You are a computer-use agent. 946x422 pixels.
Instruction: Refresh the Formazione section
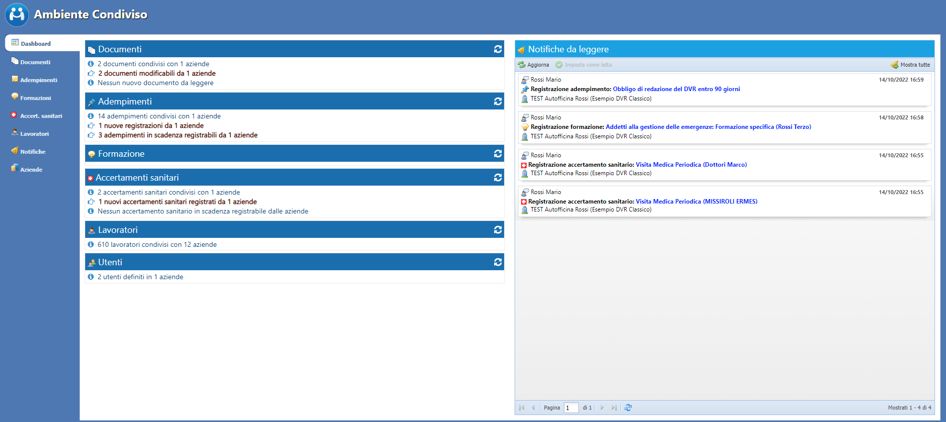click(x=497, y=154)
